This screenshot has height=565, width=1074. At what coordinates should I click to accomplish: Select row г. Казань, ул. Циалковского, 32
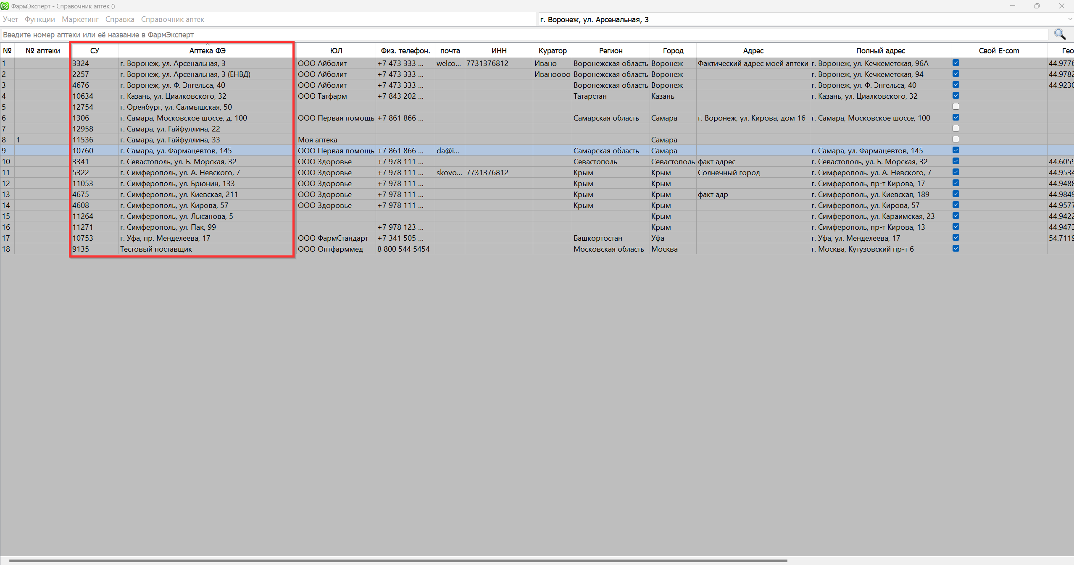click(x=173, y=96)
